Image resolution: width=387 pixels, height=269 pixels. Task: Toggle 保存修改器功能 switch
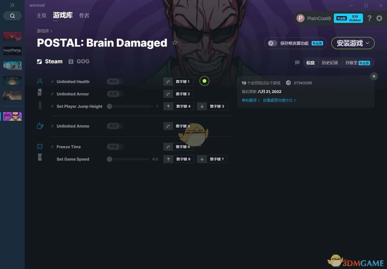pyautogui.click(x=272, y=43)
